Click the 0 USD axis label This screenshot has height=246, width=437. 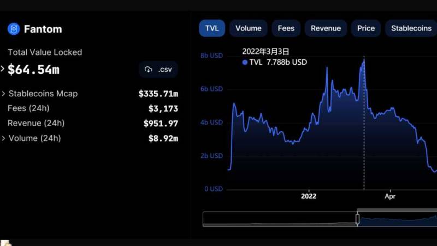click(x=214, y=189)
